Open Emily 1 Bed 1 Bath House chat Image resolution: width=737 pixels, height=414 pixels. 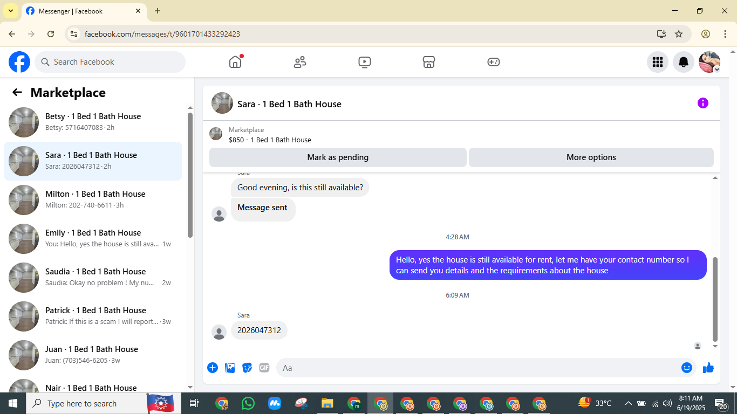(x=93, y=239)
